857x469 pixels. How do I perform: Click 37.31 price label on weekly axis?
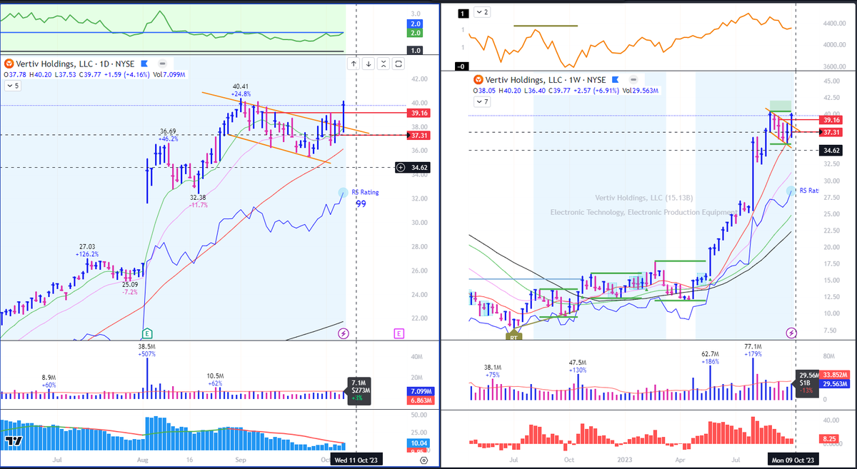coord(831,132)
